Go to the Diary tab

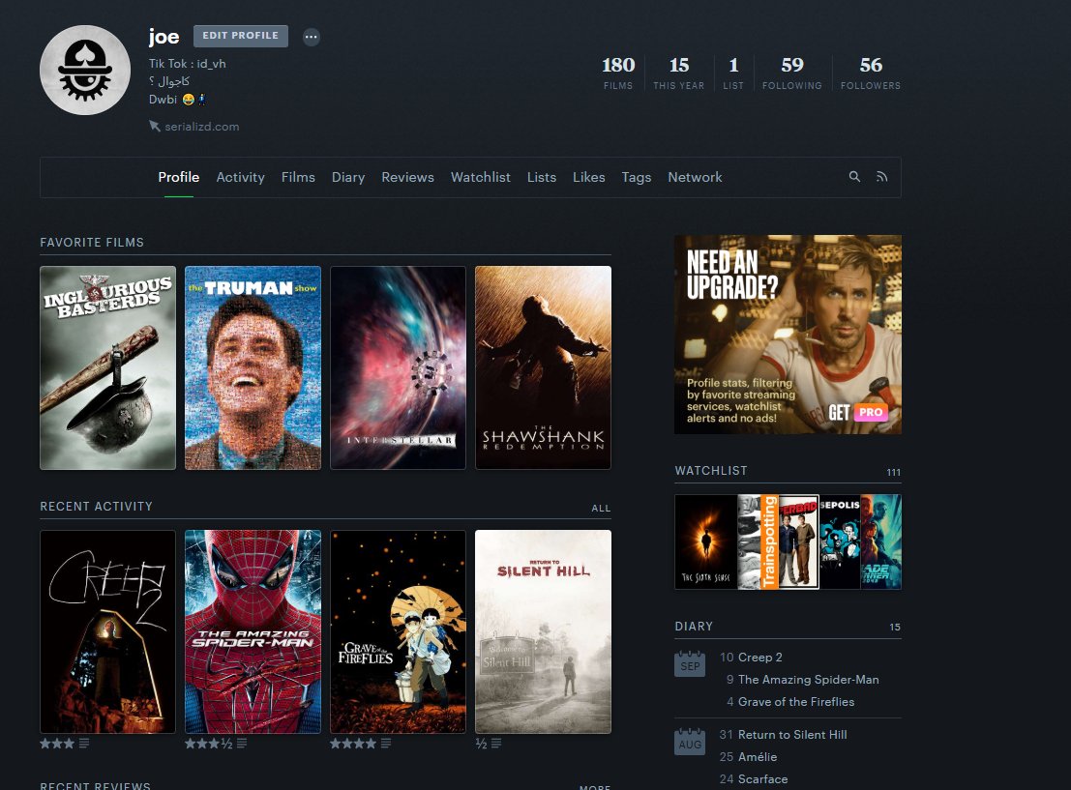(x=348, y=177)
